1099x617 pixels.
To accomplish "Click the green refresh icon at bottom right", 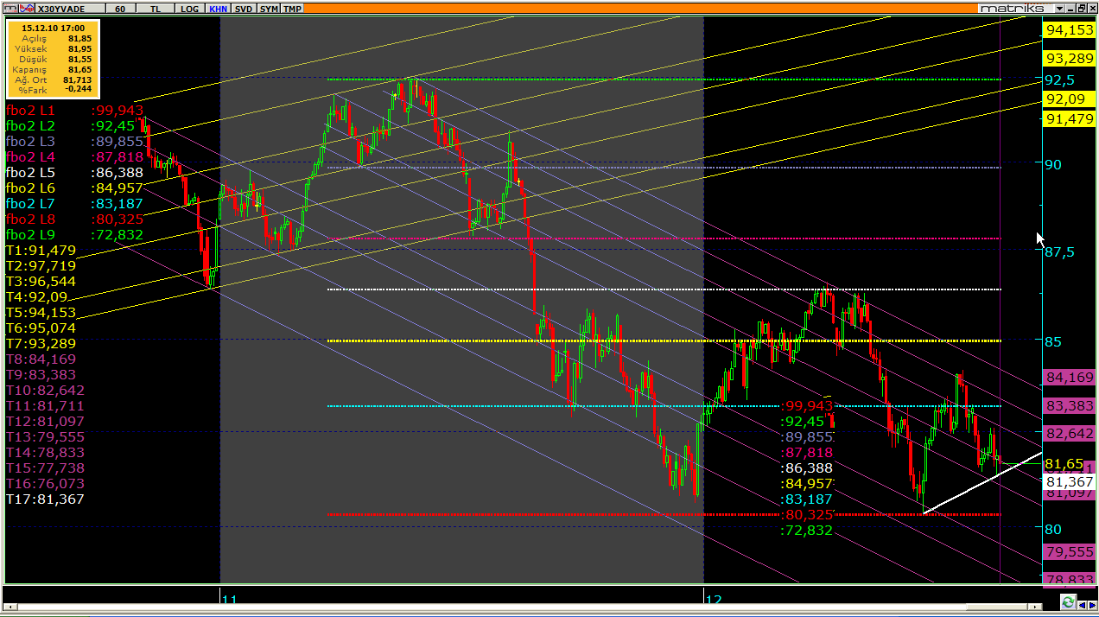I will 1069,602.
